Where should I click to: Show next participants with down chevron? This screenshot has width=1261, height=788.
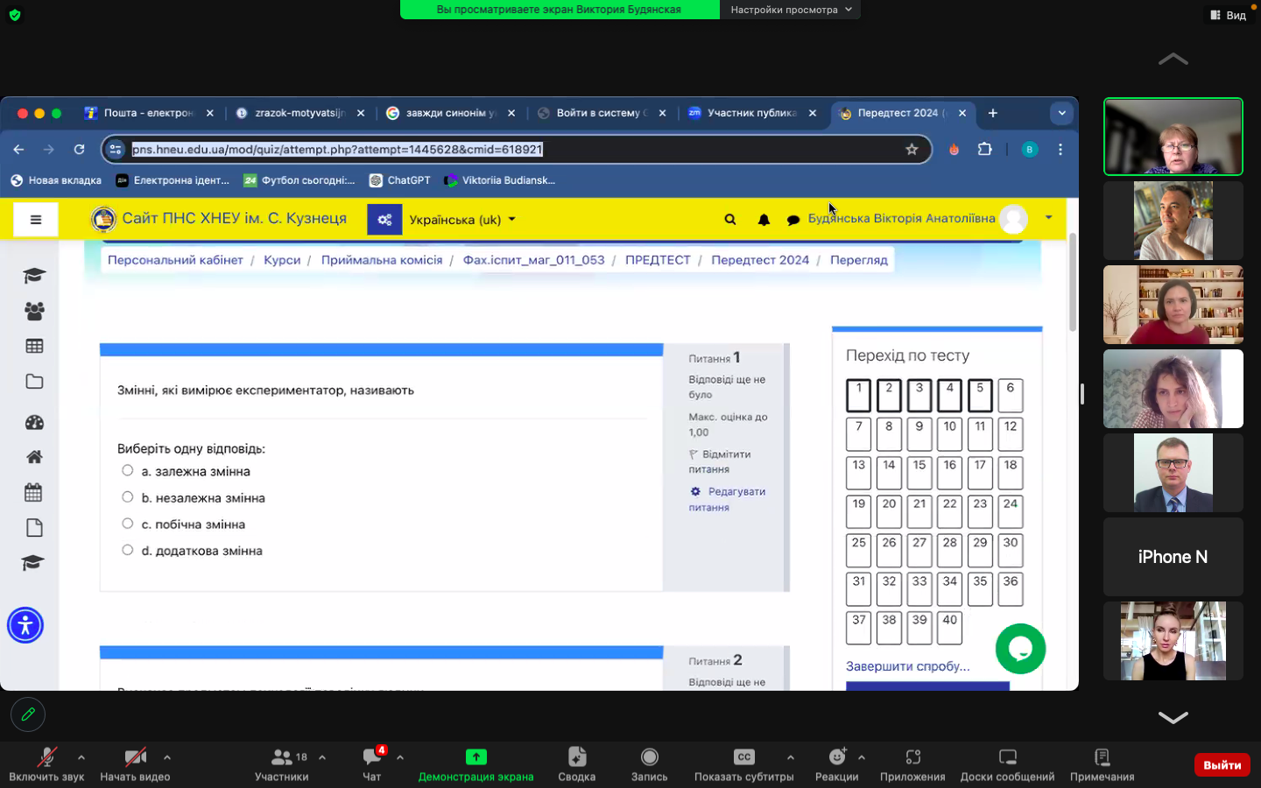point(1173,717)
